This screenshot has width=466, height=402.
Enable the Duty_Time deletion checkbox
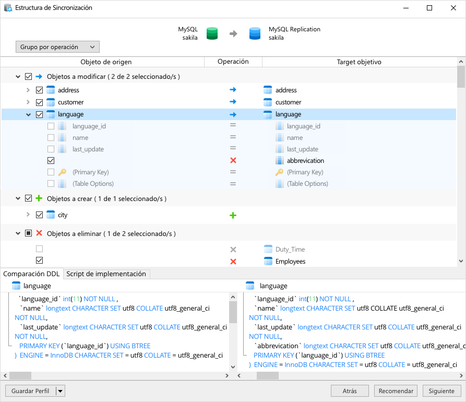point(39,249)
